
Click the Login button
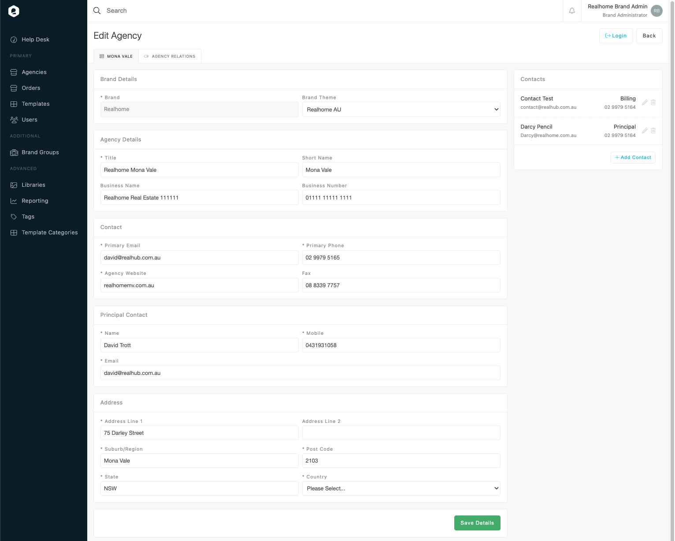[x=616, y=36]
